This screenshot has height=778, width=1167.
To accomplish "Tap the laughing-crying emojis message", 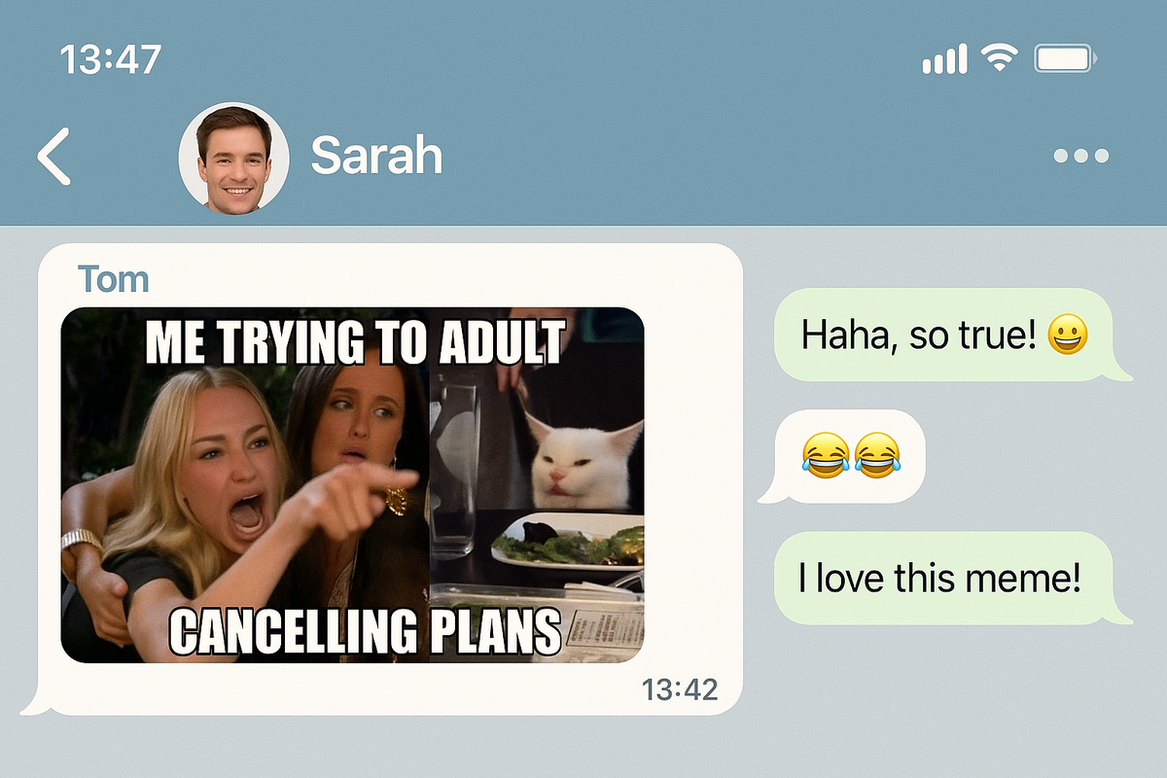I will point(843,456).
